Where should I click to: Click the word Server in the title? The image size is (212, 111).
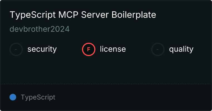pyautogui.click(x=95, y=15)
